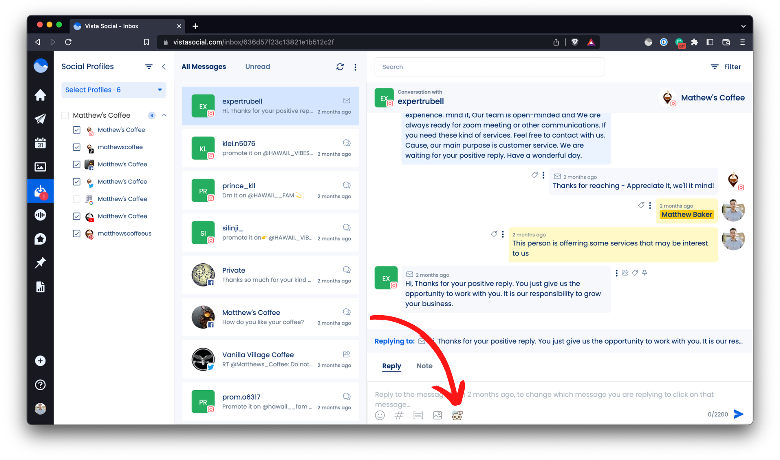Attach an image to the reply
The width and height of the screenshot is (780, 460).
[438, 415]
